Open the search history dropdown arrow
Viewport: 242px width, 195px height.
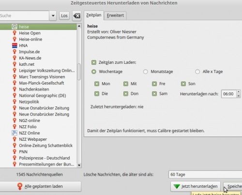click(53, 16)
